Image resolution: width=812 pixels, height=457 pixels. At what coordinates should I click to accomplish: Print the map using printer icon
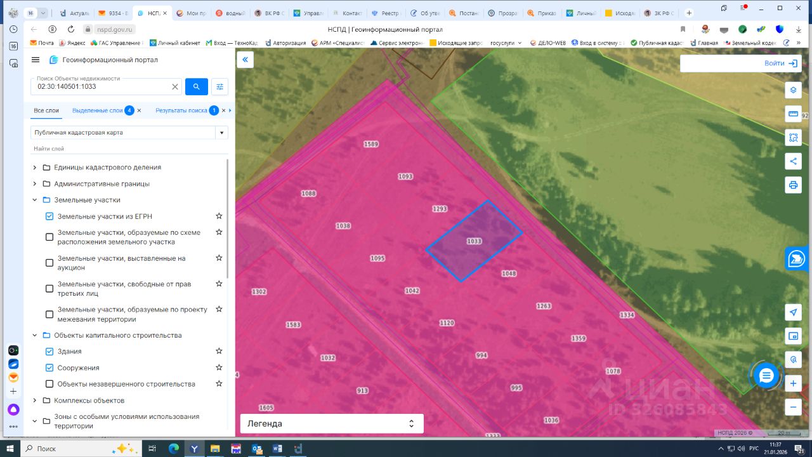pos(793,185)
